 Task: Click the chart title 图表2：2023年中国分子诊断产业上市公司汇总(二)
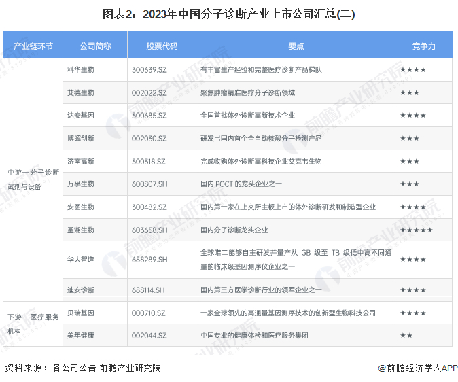tap(229, 14)
